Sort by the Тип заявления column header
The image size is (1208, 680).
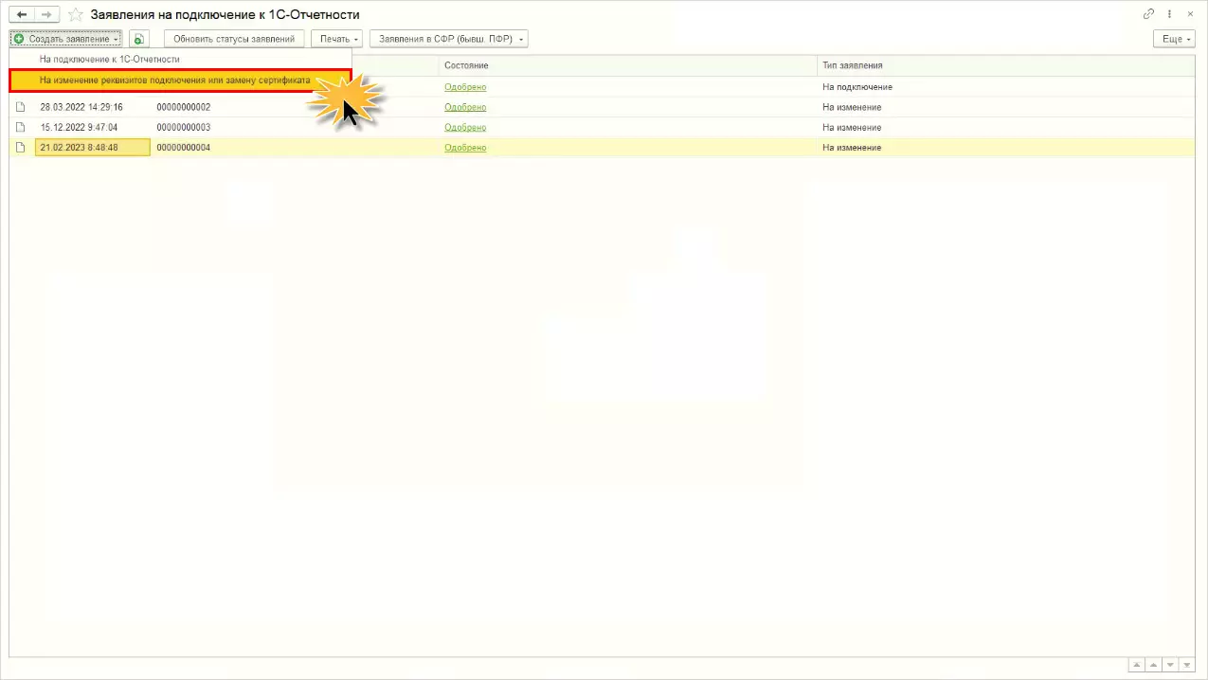[x=1005, y=65]
